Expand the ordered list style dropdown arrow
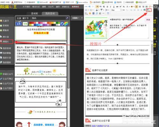The image size is (159, 127). (x=88, y=10)
